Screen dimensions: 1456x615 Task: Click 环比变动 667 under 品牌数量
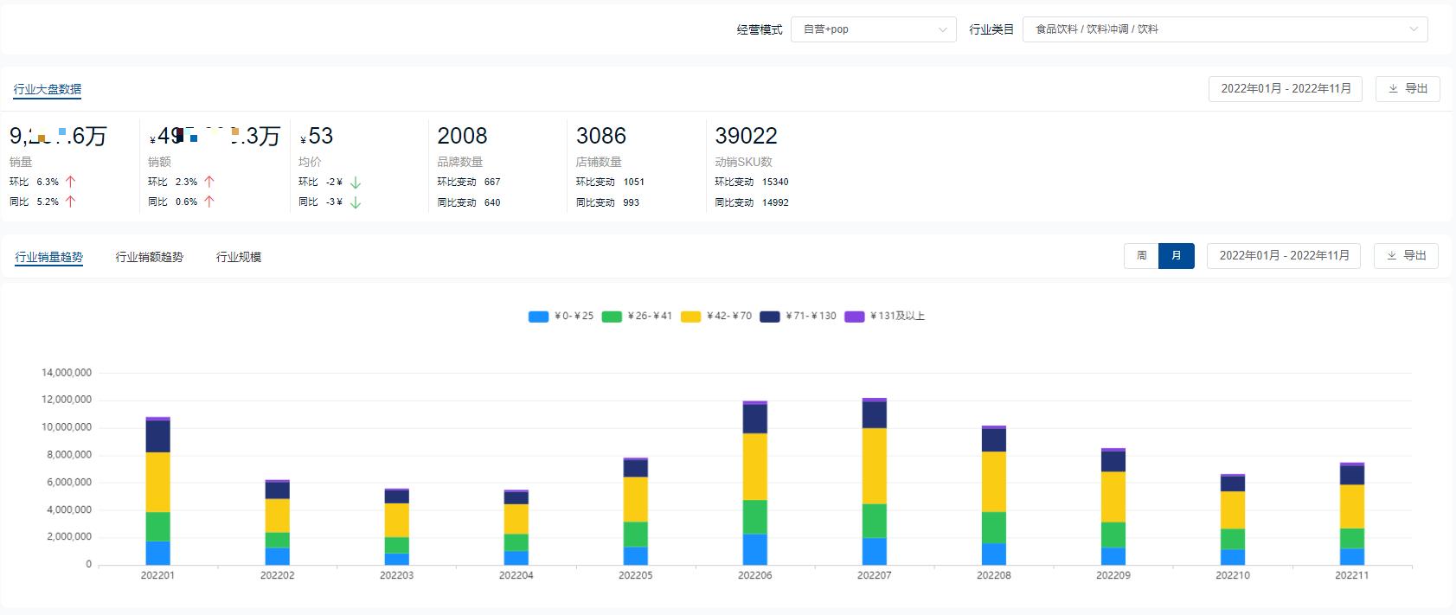[x=468, y=182]
